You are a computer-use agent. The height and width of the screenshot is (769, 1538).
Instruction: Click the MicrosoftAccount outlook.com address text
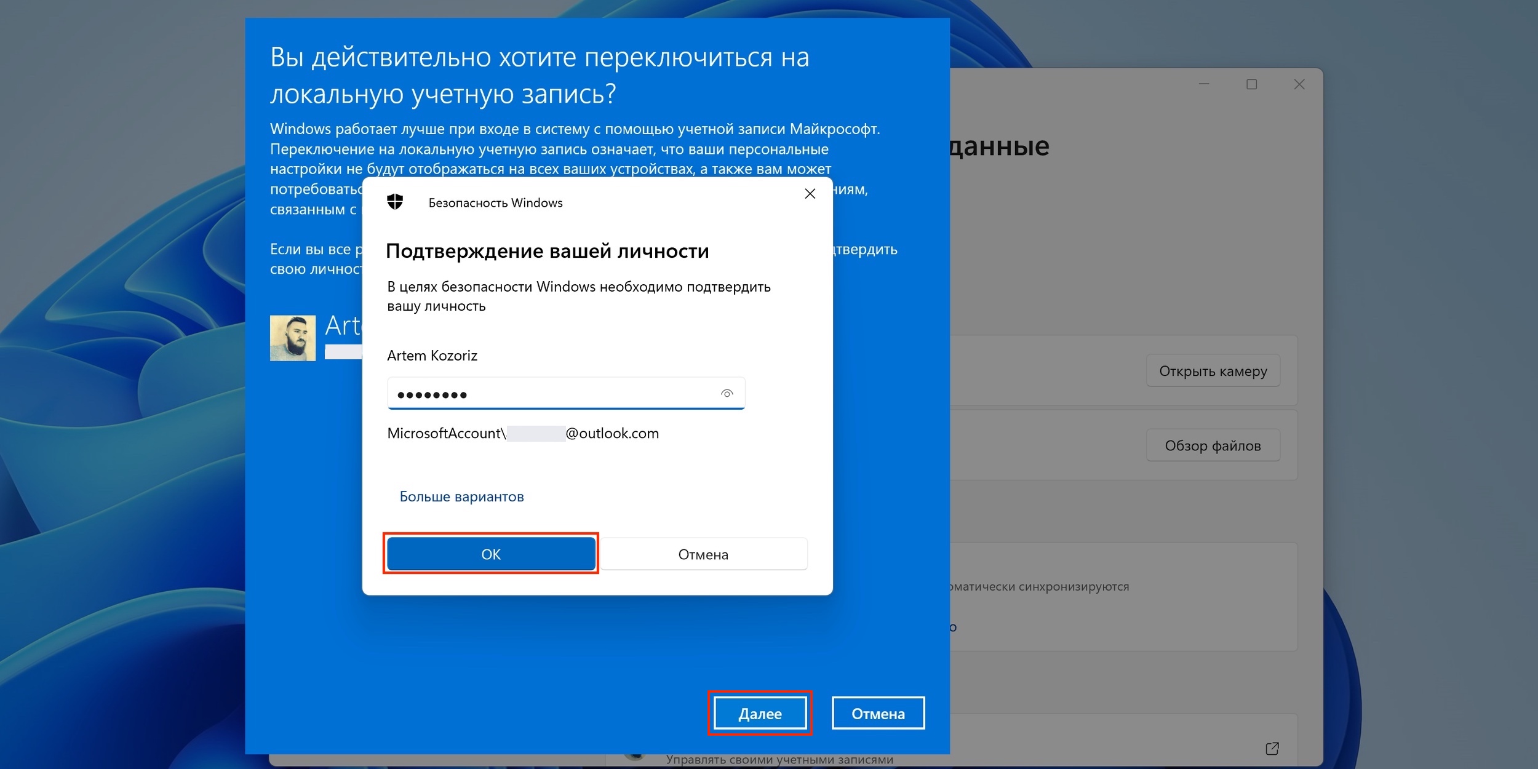tap(523, 434)
